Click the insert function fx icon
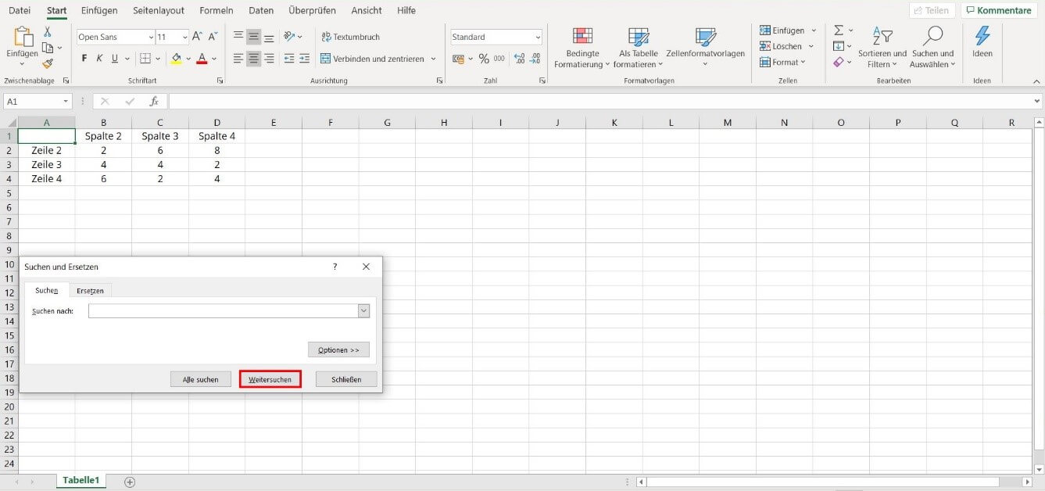 pos(154,102)
